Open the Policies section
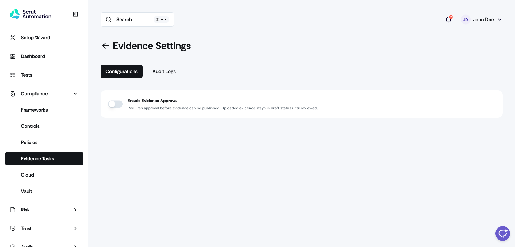This screenshot has height=247, width=515. [29, 142]
